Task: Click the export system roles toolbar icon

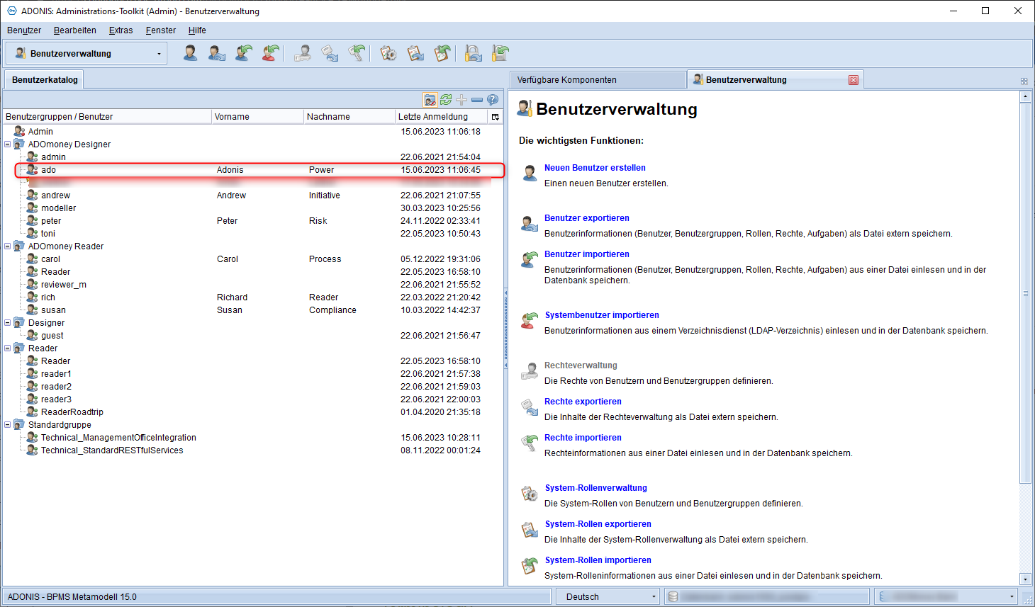Action: (415, 53)
